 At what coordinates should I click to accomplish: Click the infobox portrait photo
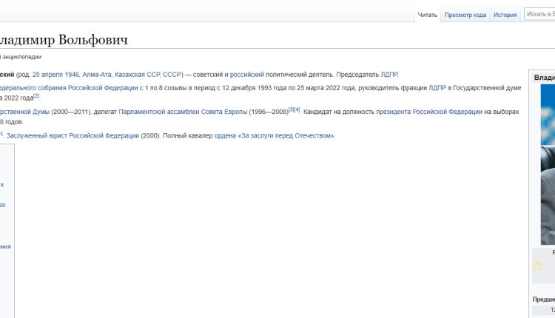pos(548,164)
